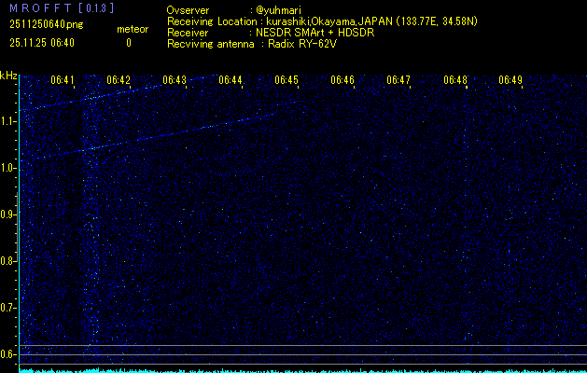
Task: Click the 06:47 time marker
Action: tap(398, 81)
